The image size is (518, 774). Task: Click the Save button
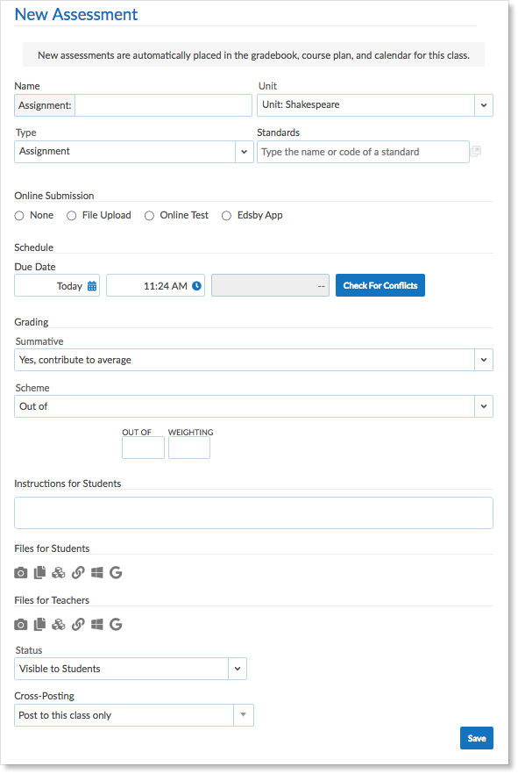[x=477, y=738]
